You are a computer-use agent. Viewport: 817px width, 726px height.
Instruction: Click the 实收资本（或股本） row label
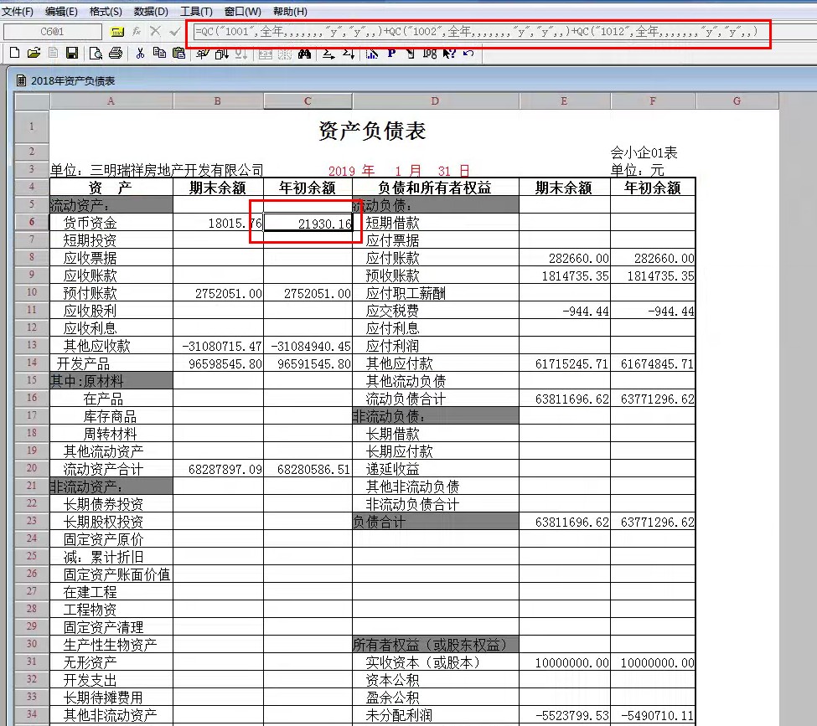pyautogui.click(x=422, y=662)
